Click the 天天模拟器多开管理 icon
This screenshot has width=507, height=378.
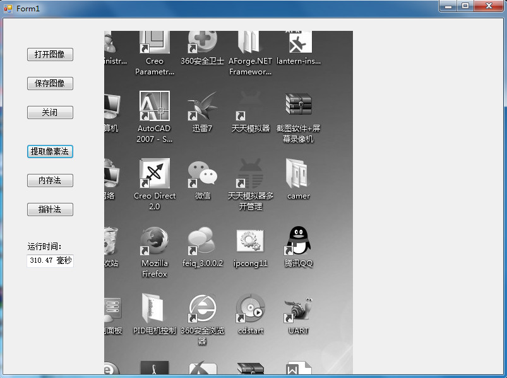[250, 173]
